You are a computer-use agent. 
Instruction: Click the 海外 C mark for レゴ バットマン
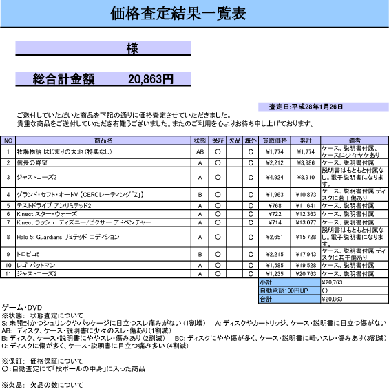(251, 266)
